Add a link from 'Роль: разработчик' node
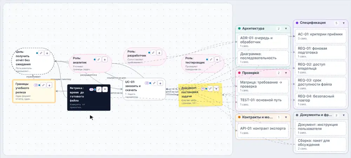This screenshot has width=351, height=158. point(159,52)
